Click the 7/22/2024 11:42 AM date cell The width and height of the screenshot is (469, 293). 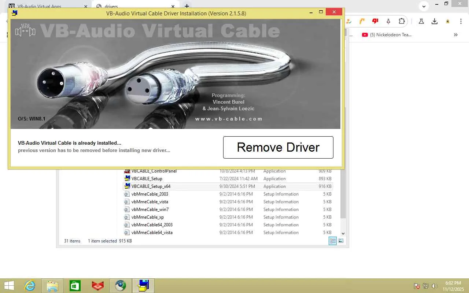pos(239,179)
